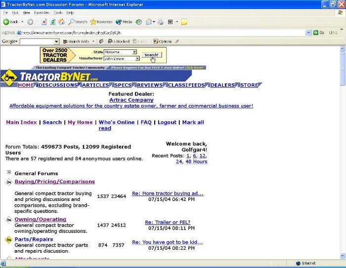
Task: Click the vertical scrollbar down arrow
Action: pyautogui.click(x=343, y=256)
